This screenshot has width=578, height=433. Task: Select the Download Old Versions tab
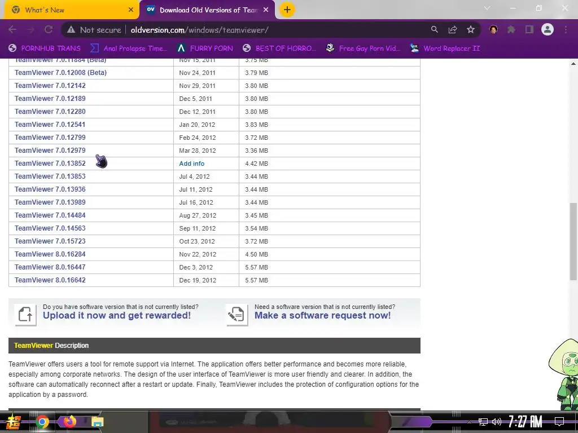pyautogui.click(x=207, y=10)
